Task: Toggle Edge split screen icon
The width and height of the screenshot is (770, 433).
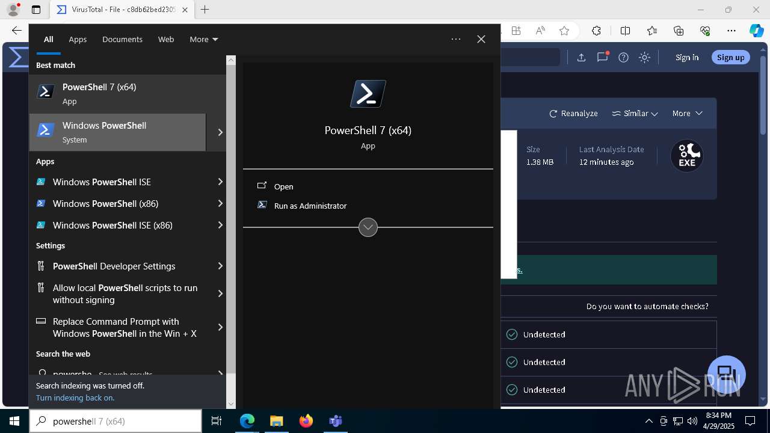Action: coord(625,31)
